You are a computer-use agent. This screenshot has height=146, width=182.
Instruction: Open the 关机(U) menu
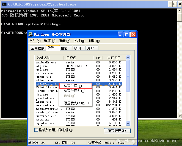point(79,41)
